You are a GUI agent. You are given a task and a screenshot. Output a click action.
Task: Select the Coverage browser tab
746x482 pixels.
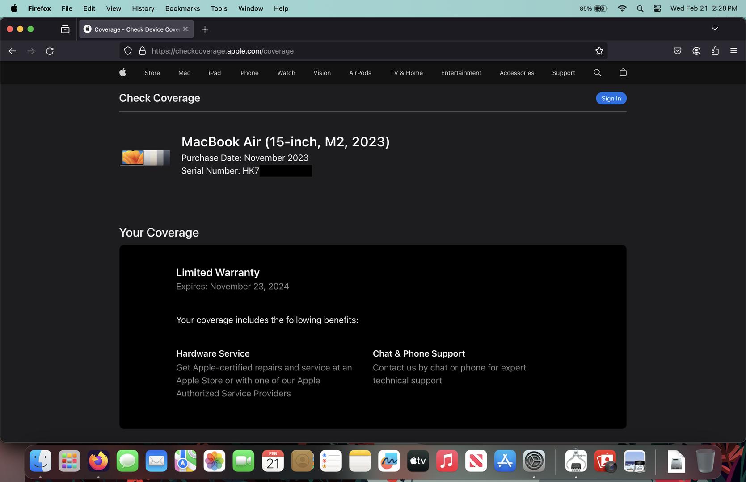tap(136, 29)
